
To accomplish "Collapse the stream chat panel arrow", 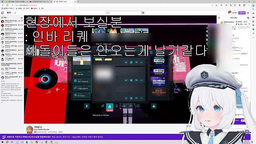I will click(219, 18).
